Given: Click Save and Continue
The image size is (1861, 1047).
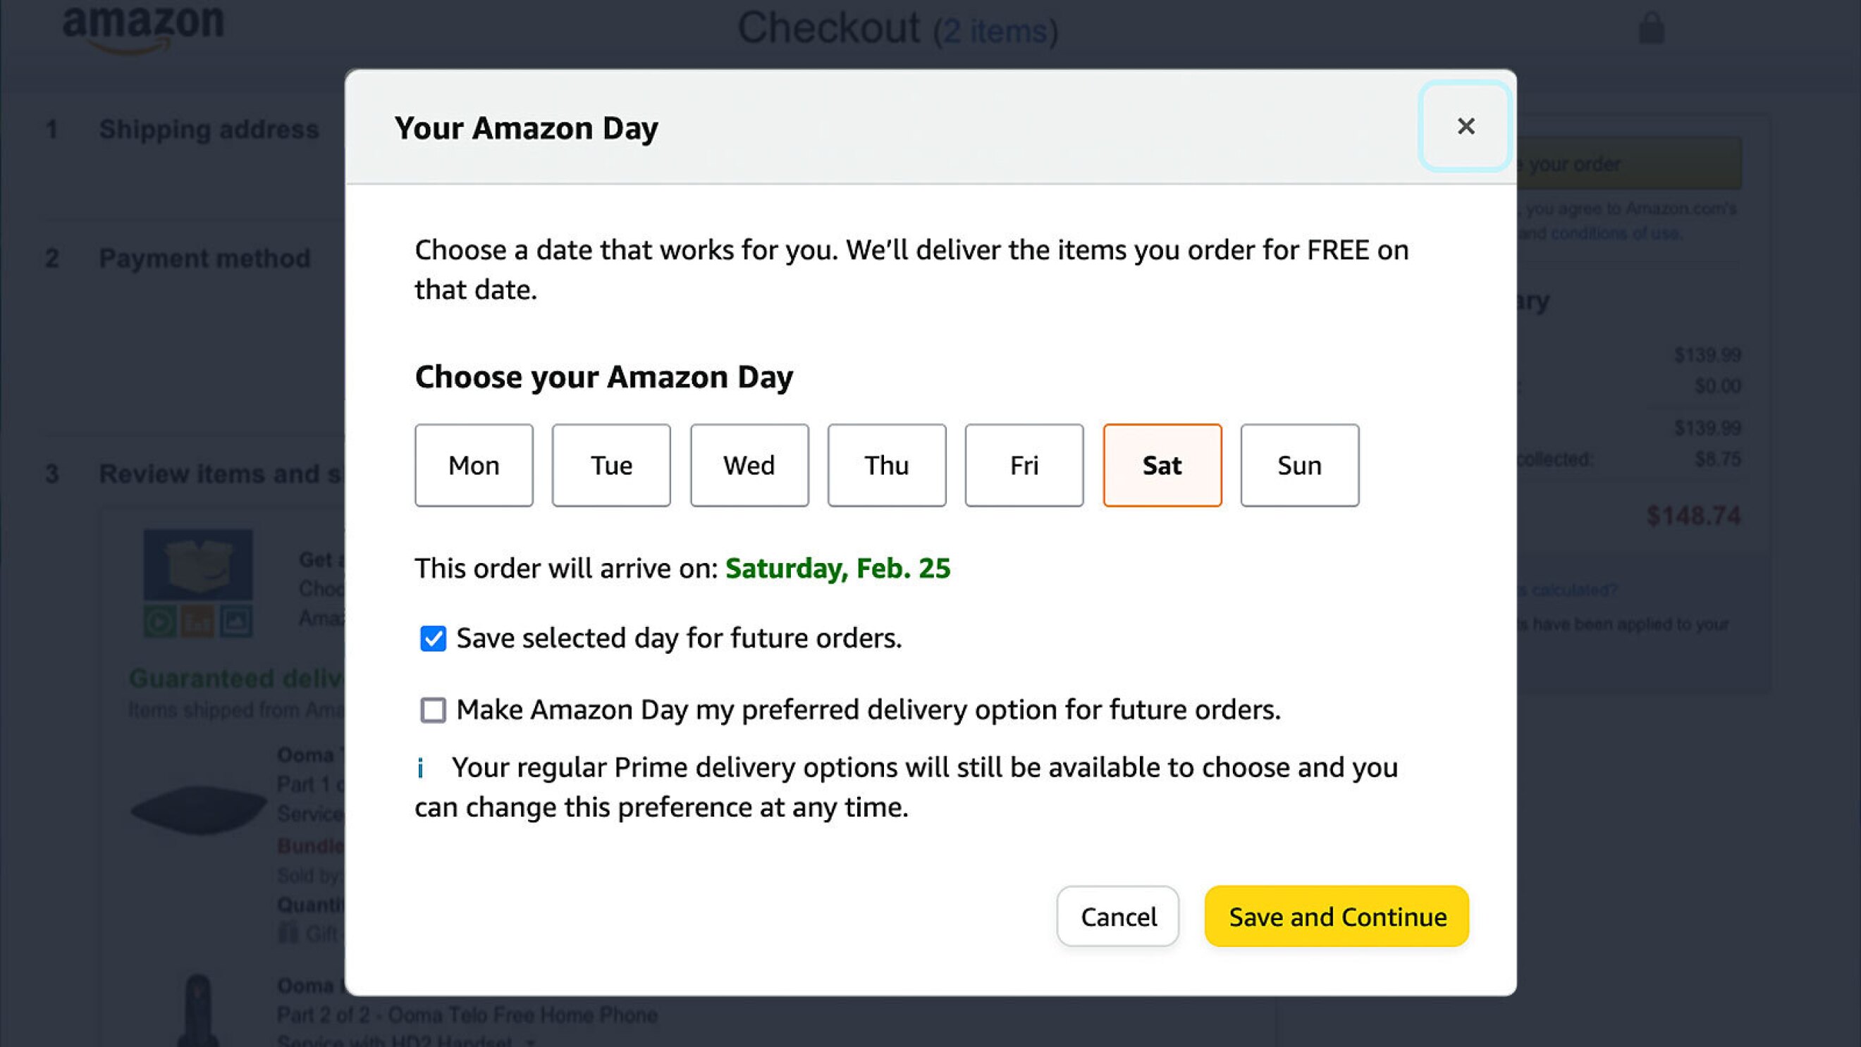Looking at the screenshot, I should [1337, 917].
